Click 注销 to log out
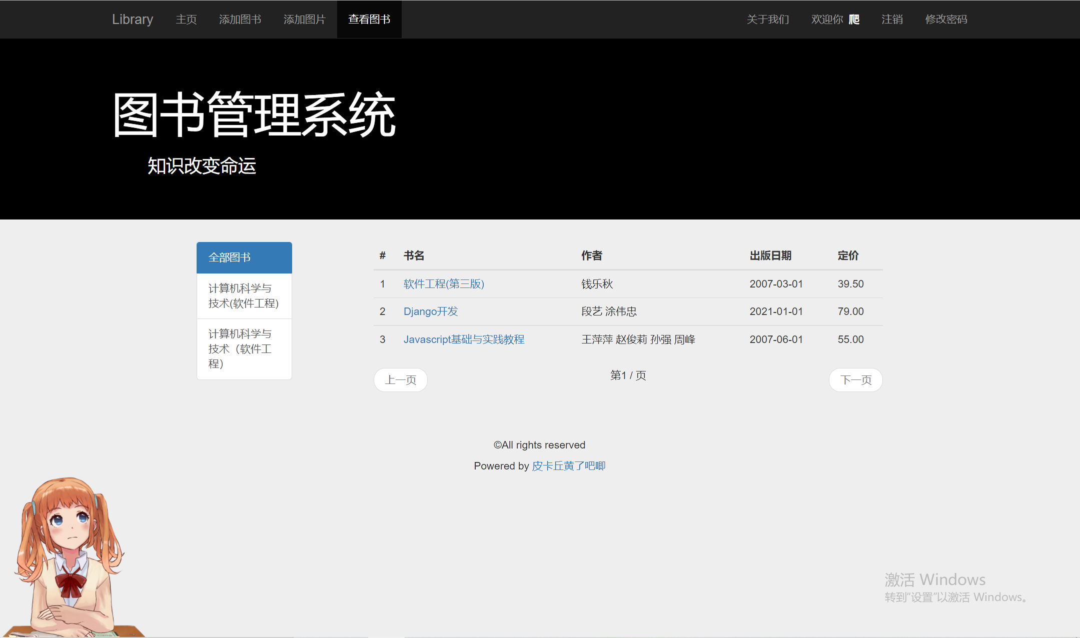1080x638 pixels. click(892, 19)
